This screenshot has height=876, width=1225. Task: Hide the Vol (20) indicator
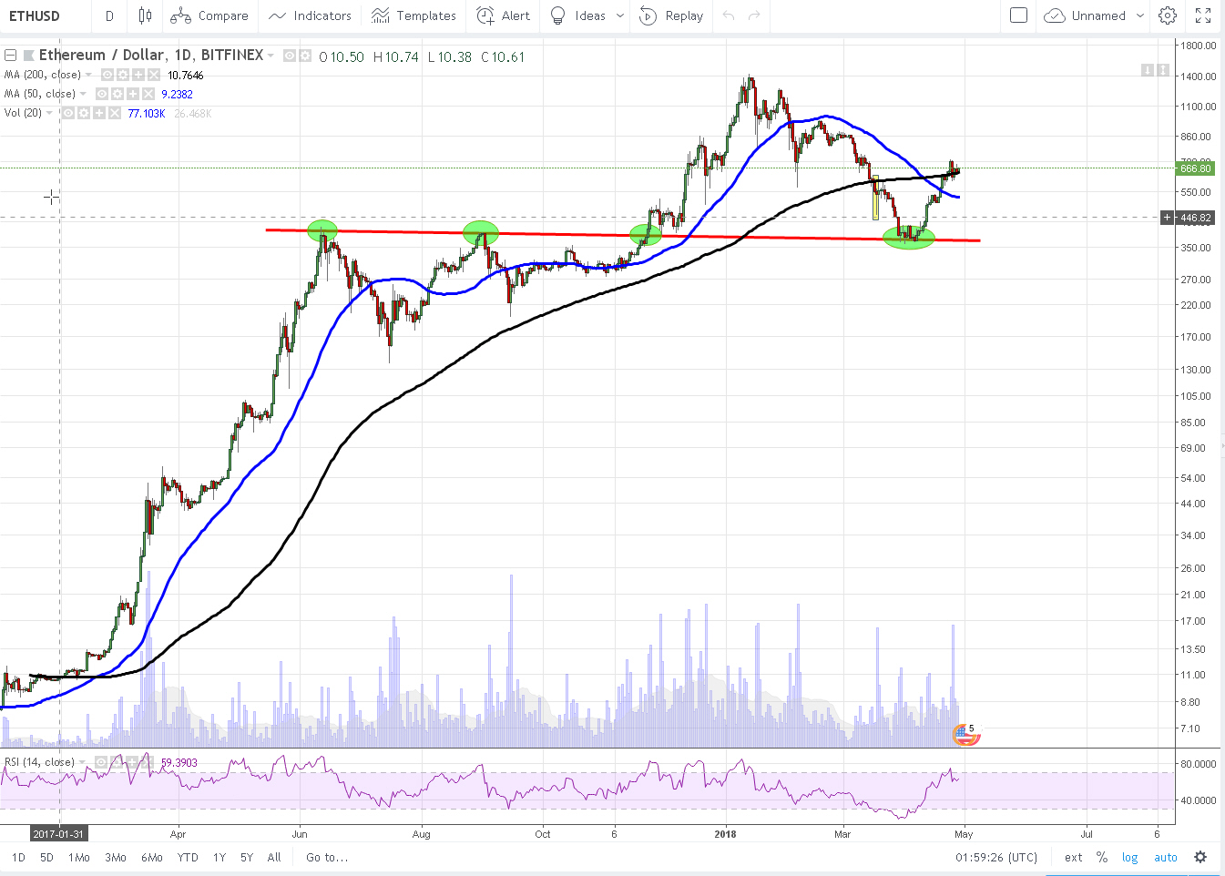[68, 113]
